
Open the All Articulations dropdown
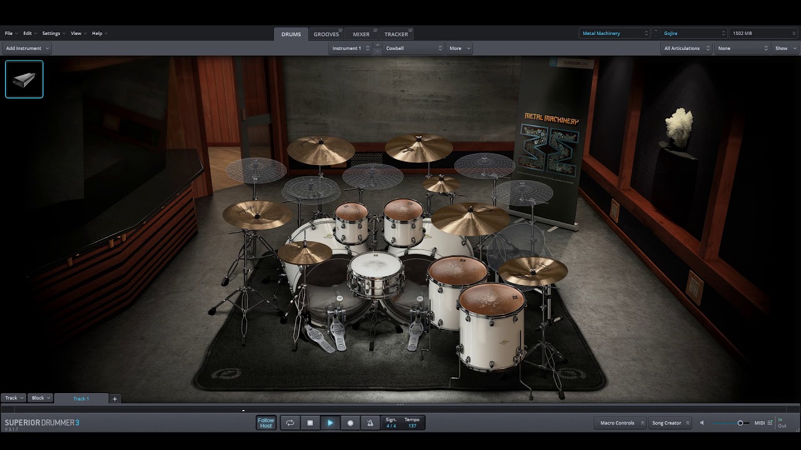coord(686,48)
